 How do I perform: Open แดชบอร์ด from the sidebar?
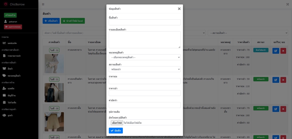click(x=12, y=43)
